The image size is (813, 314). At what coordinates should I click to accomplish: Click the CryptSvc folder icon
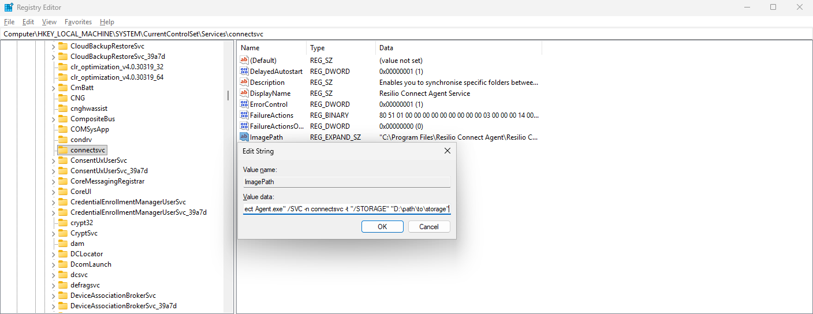(63, 233)
